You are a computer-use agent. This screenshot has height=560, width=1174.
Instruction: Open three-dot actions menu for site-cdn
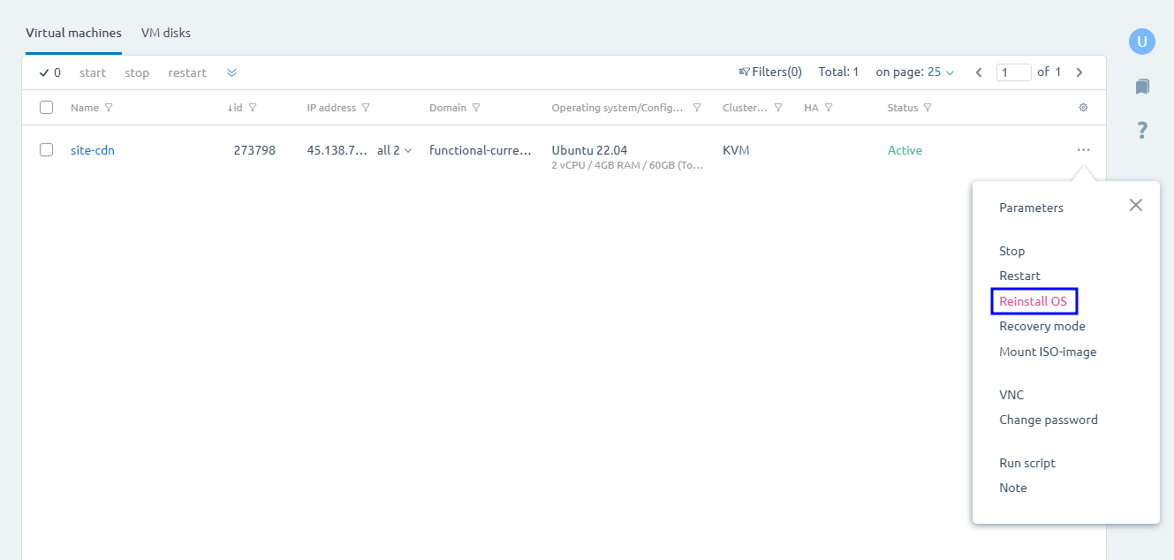pos(1083,150)
